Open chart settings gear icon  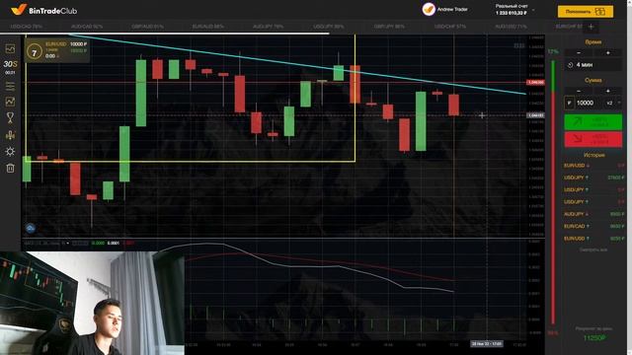10,151
